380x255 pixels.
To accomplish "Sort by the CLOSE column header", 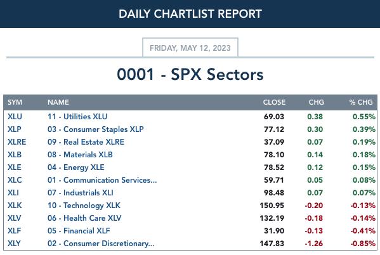I will [274, 102].
